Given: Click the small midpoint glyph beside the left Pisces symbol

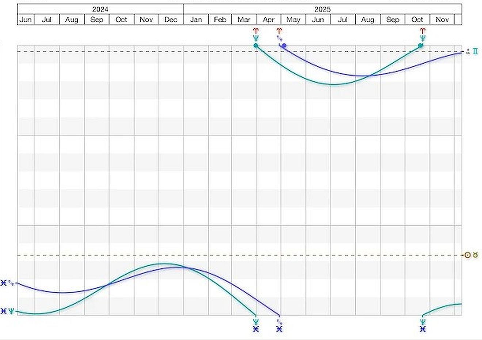Looking at the screenshot, I should (x=11, y=283).
